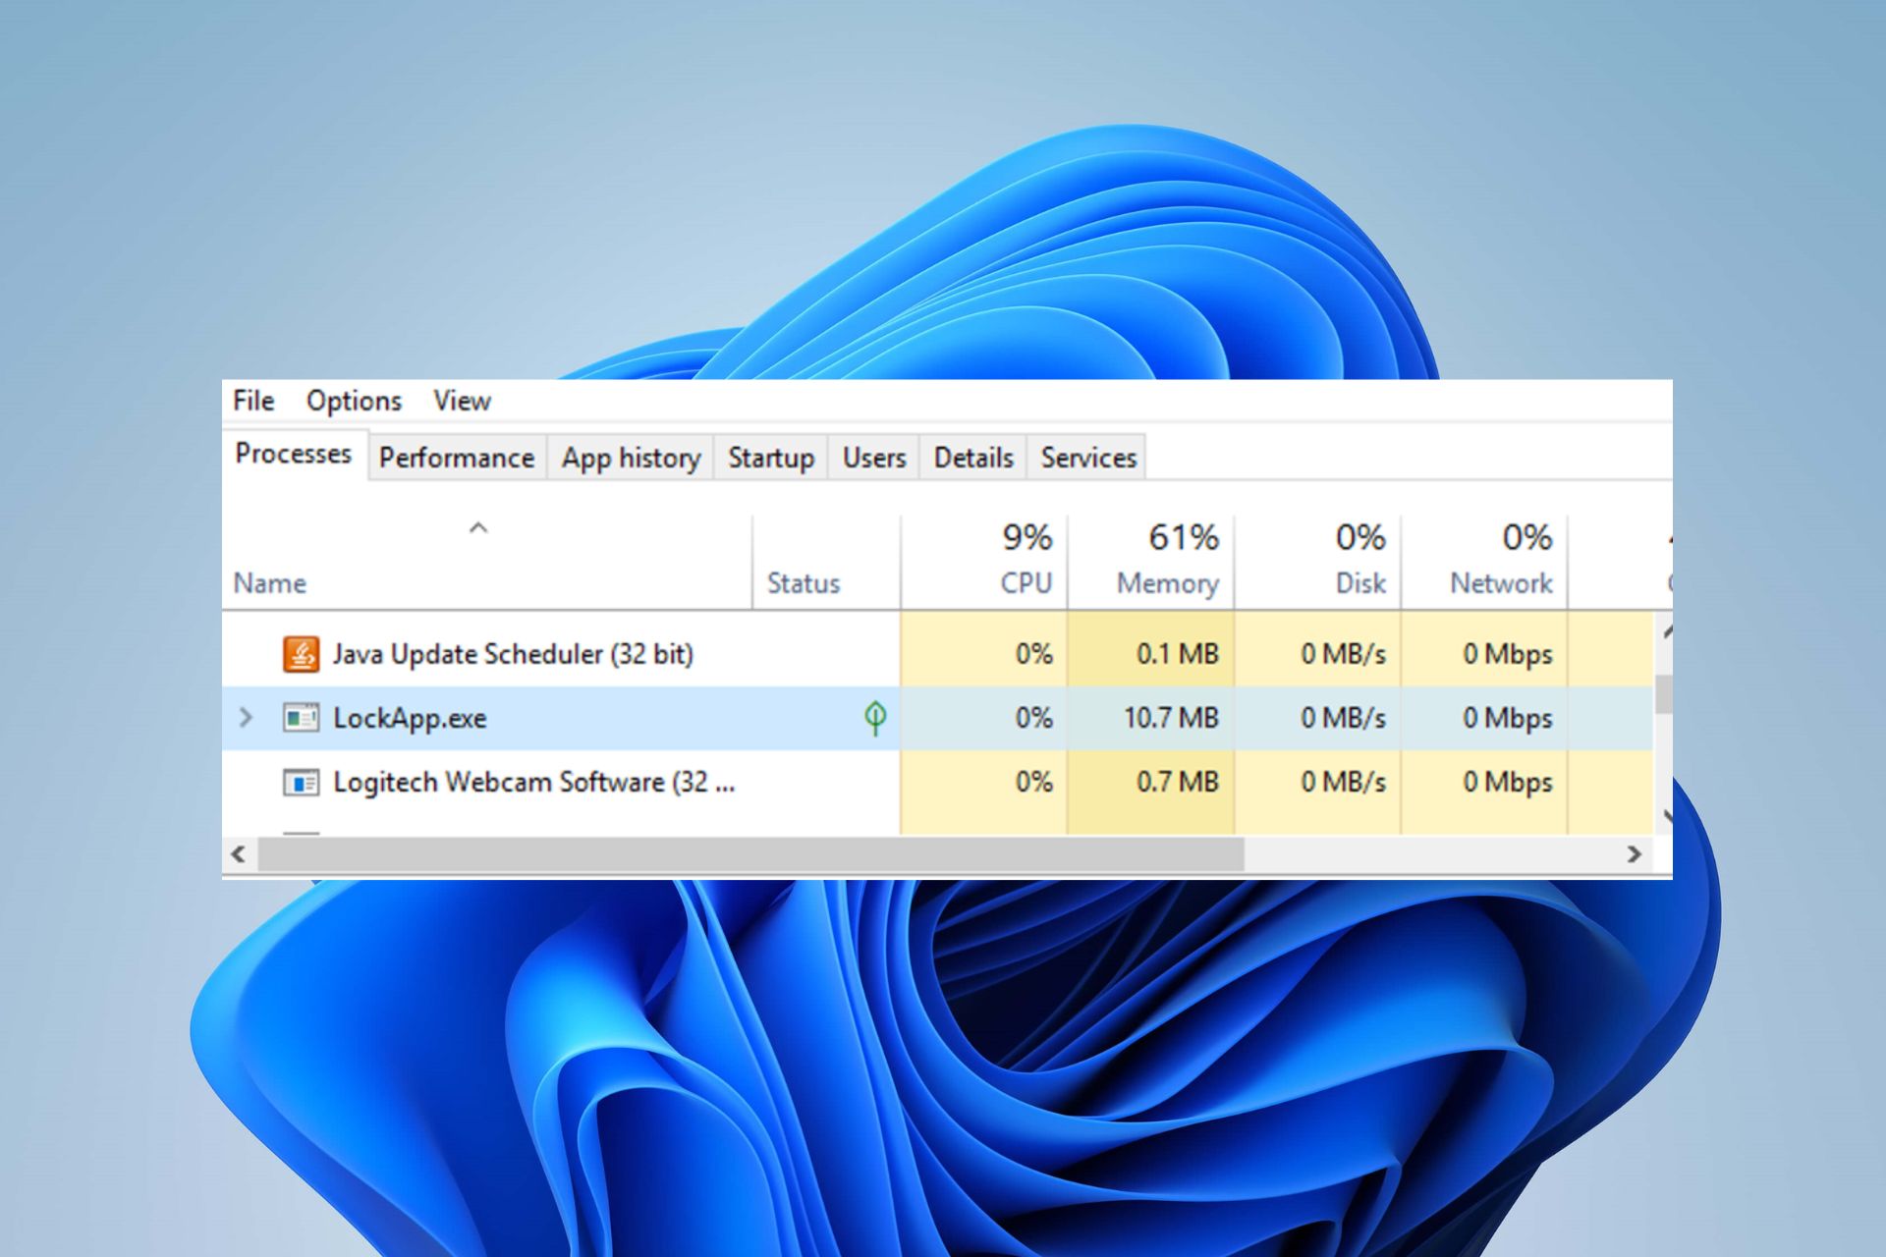Switch to the Users tab
The width and height of the screenshot is (1886, 1257).
(872, 457)
